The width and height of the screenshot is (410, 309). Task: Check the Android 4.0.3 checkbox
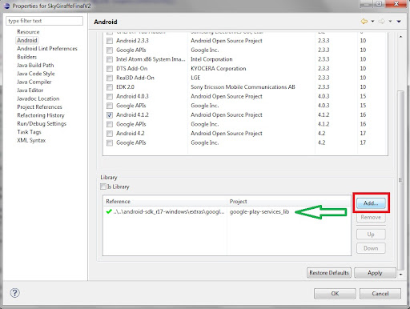110,96
